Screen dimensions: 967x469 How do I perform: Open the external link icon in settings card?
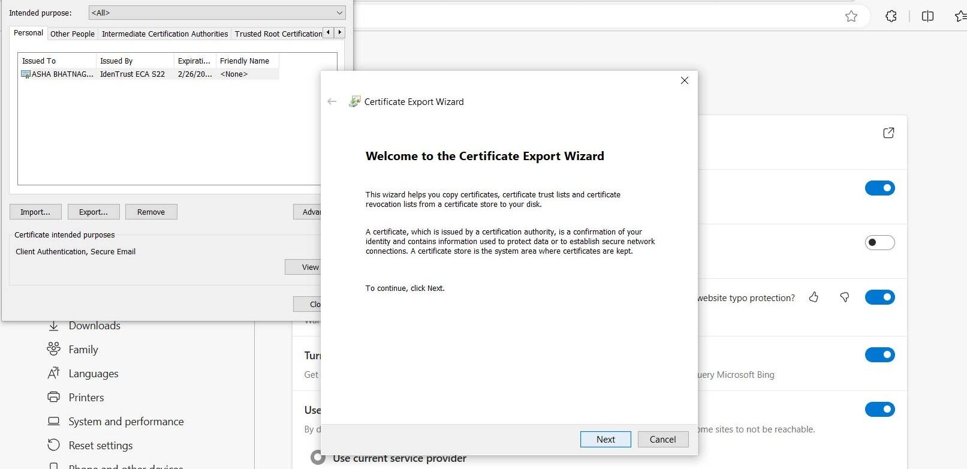coord(888,133)
